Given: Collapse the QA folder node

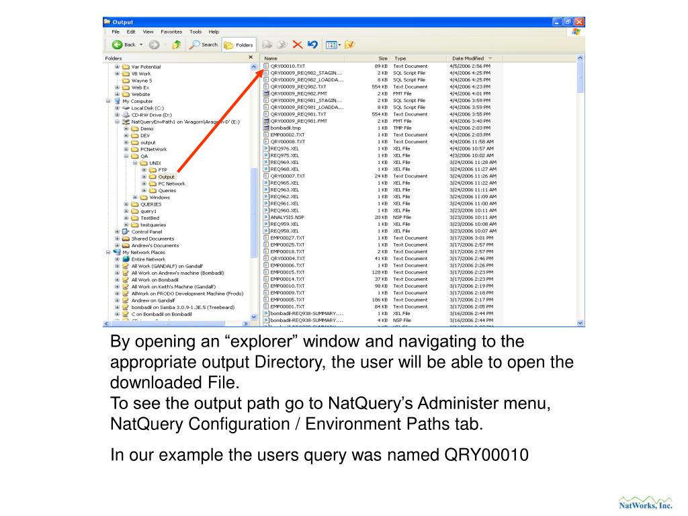Looking at the screenshot, I should point(126,156).
